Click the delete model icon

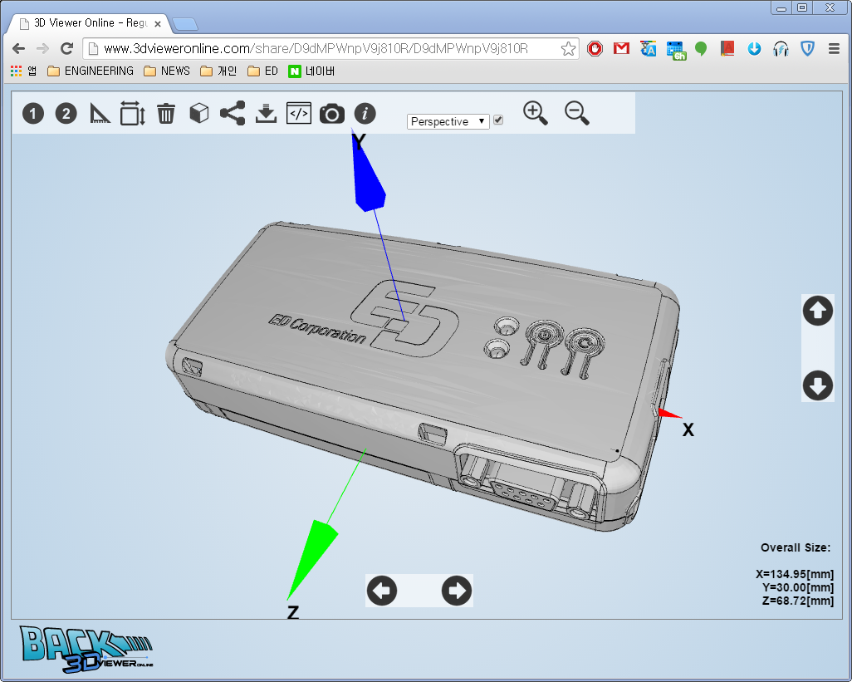click(x=165, y=114)
